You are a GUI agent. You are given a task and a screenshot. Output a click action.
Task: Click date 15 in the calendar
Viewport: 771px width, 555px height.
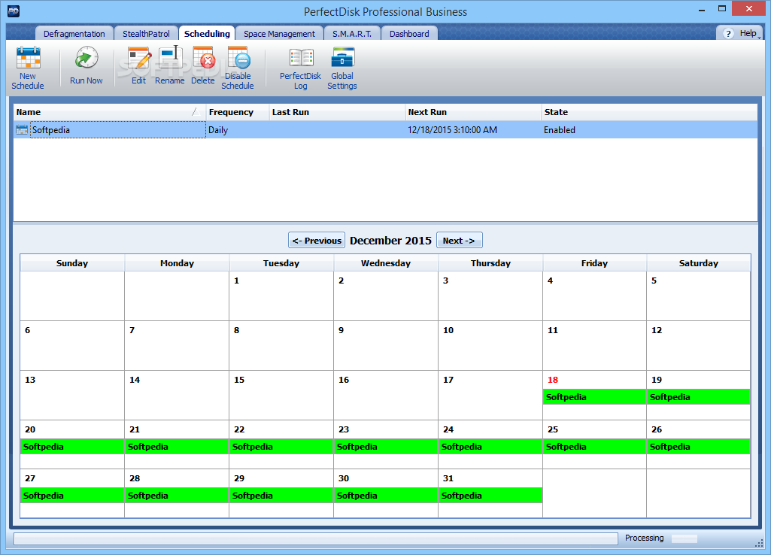pos(239,380)
